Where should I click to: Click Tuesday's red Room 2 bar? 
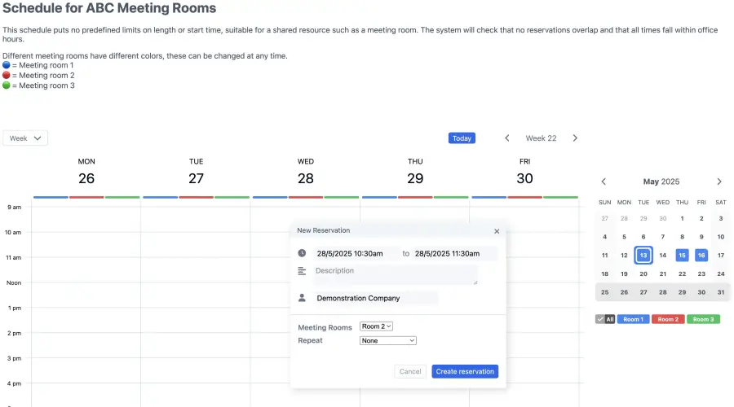point(196,197)
